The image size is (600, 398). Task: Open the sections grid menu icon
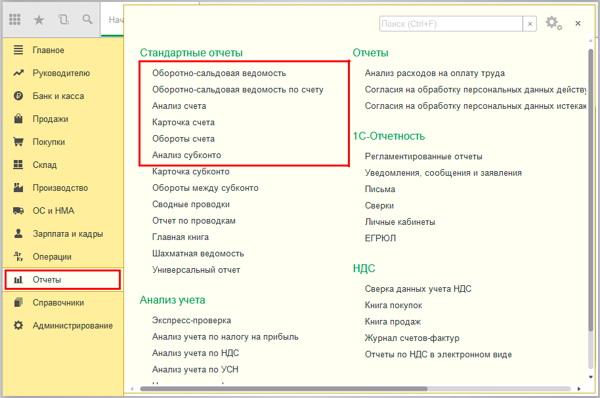pos(14,19)
